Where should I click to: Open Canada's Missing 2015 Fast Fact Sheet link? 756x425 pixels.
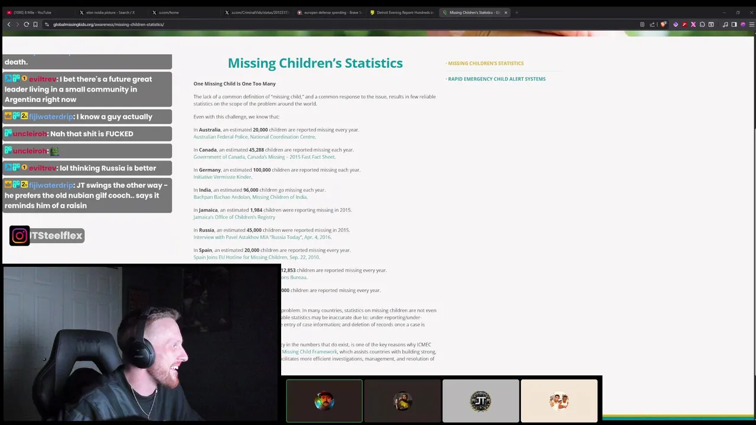pos(264,157)
